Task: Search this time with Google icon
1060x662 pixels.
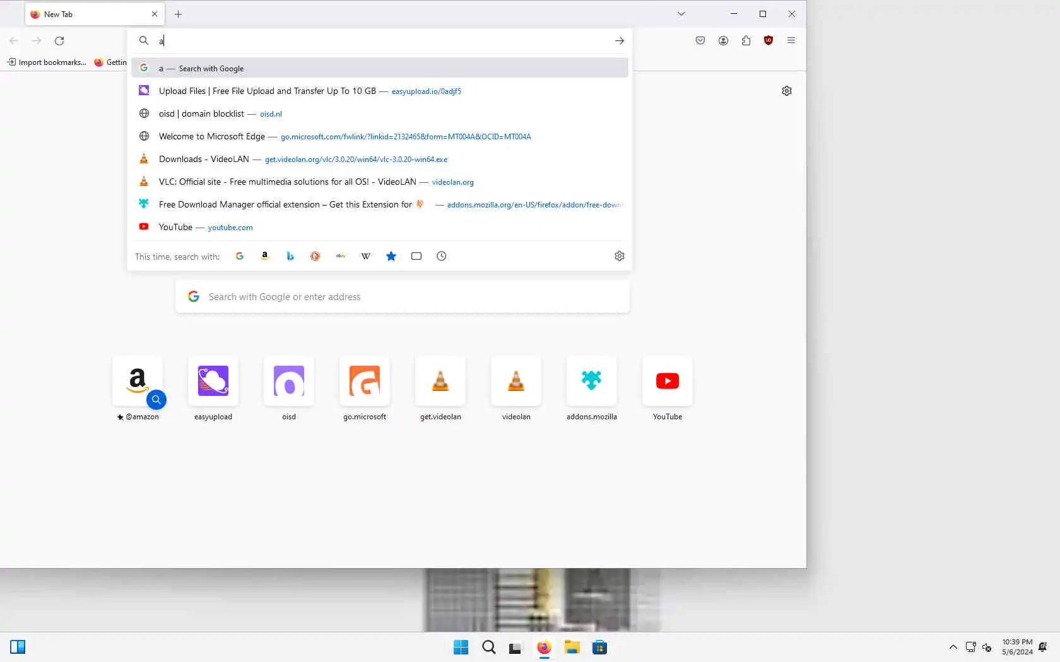Action: coord(240,256)
